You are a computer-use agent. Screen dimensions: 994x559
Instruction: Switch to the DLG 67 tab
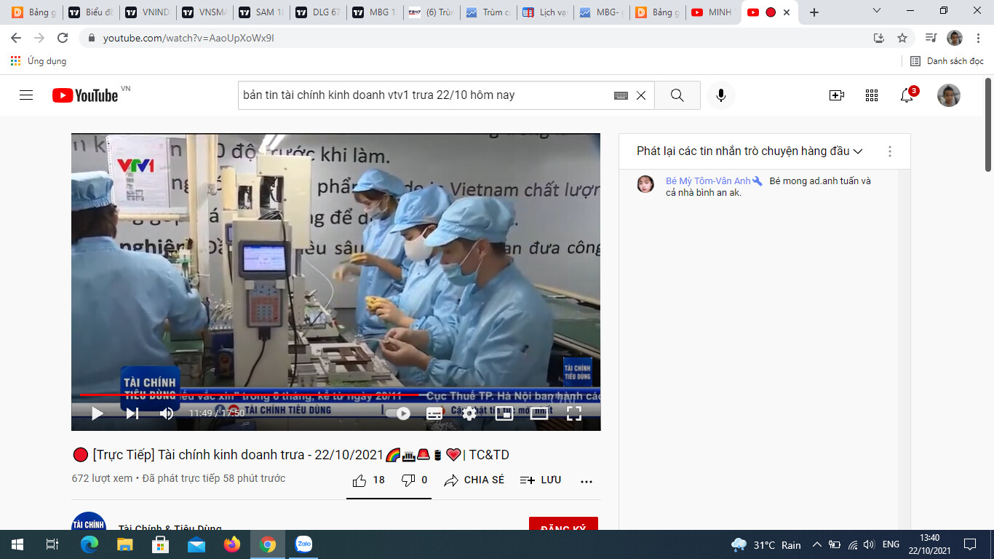[319, 12]
